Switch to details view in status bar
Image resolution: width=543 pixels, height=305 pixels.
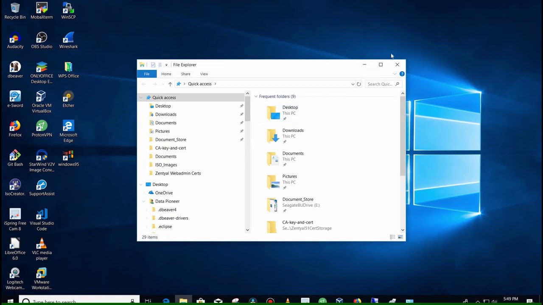click(x=393, y=237)
